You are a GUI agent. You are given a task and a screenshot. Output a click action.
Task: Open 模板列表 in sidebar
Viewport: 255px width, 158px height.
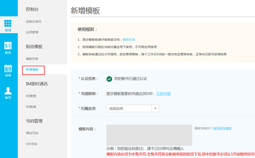coord(32,59)
